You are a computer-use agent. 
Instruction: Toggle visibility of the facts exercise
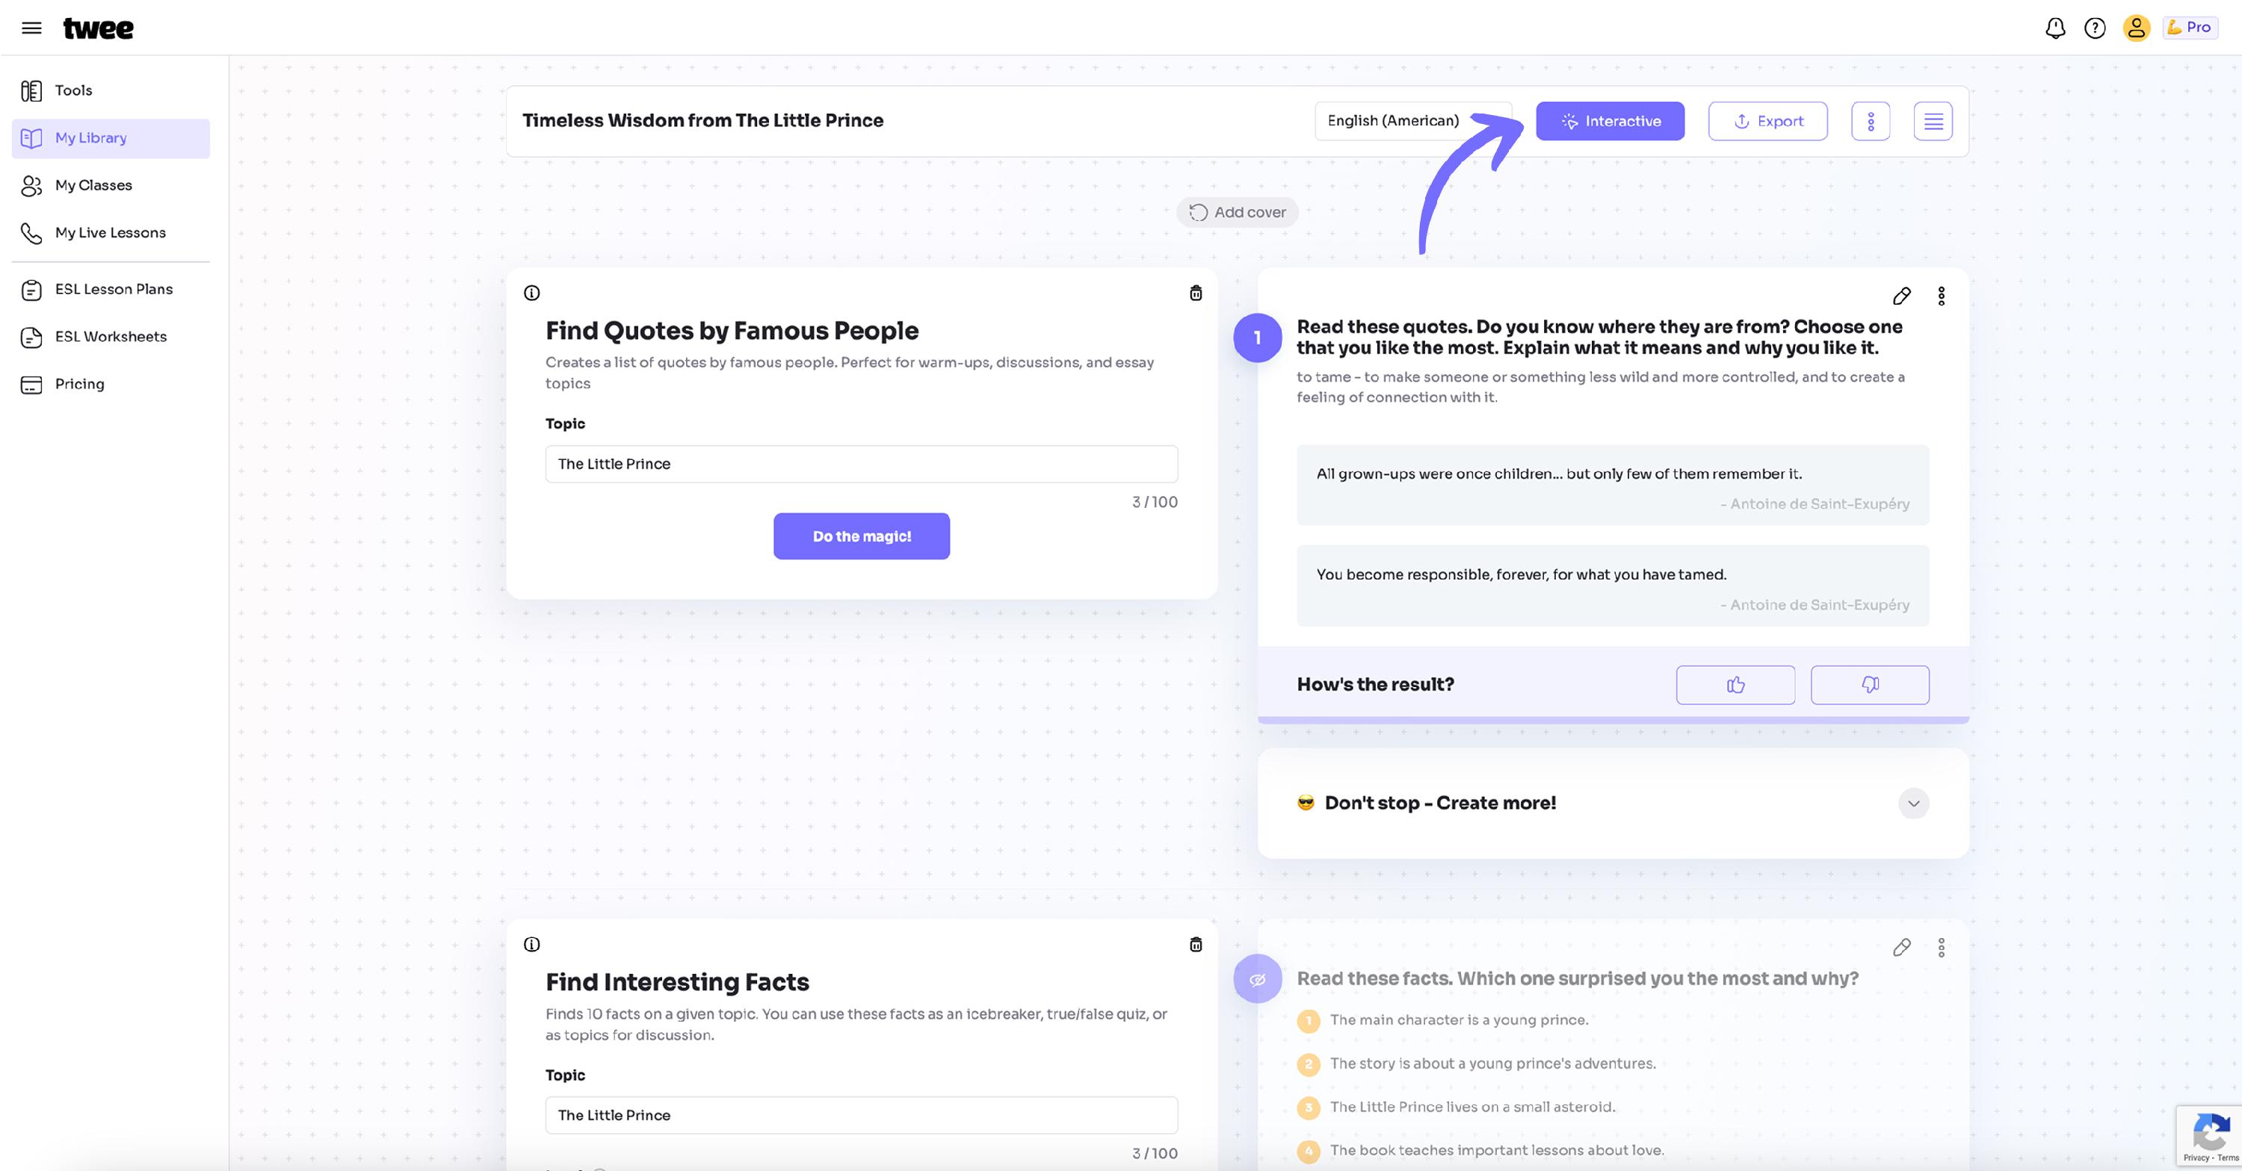coord(1257,980)
